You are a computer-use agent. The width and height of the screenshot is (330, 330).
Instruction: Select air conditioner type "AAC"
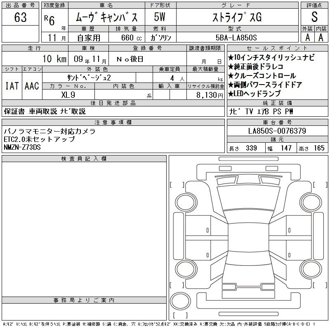[32, 86]
